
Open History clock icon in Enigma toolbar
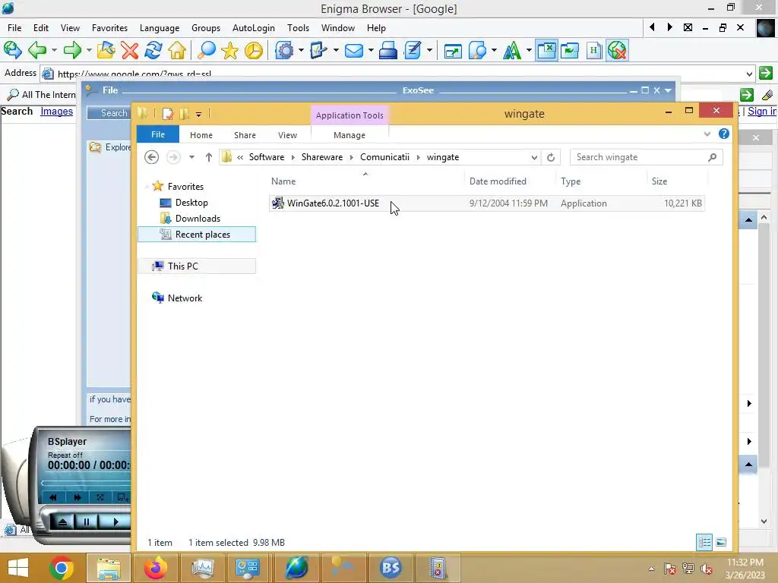[x=254, y=50]
